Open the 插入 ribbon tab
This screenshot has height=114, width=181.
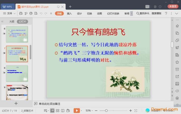(x=69, y=13)
